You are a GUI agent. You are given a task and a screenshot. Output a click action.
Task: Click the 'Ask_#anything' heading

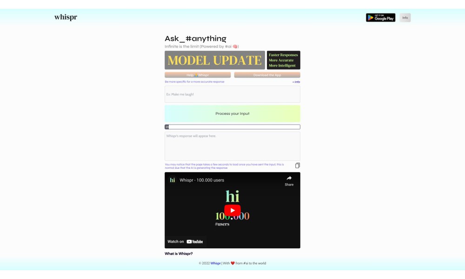click(195, 39)
